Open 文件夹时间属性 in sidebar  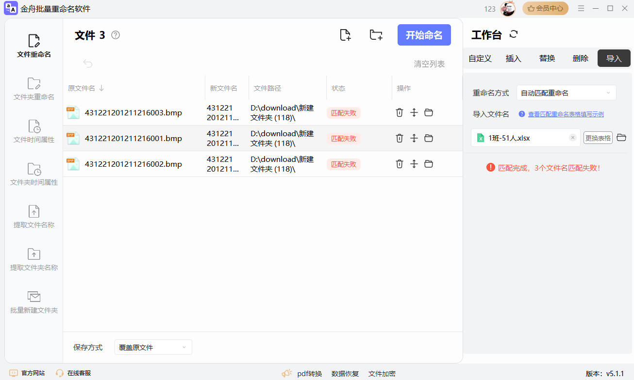(x=34, y=174)
